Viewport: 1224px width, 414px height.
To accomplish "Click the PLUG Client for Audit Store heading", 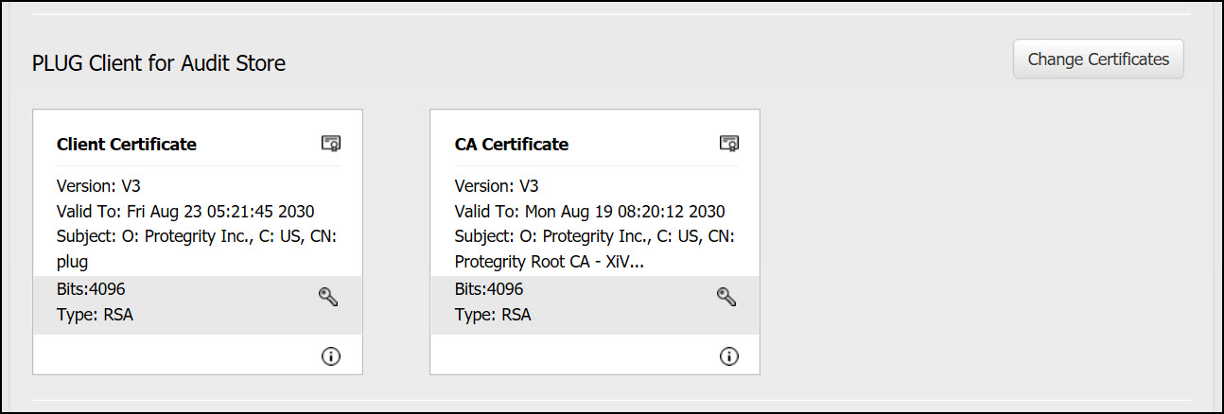I will [159, 63].
